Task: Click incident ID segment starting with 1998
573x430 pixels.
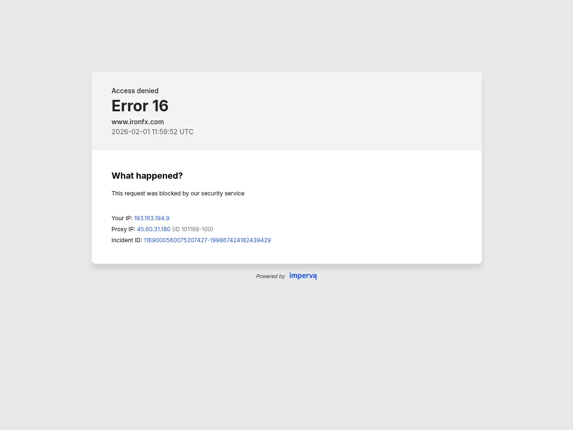Action: 240,240
